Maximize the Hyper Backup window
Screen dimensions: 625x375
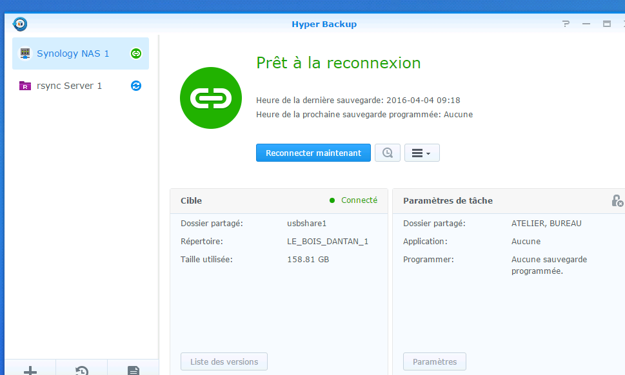(x=607, y=24)
